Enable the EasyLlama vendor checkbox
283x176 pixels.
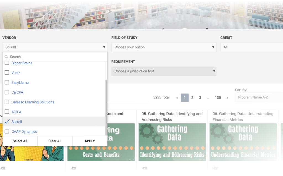(7, 82)
